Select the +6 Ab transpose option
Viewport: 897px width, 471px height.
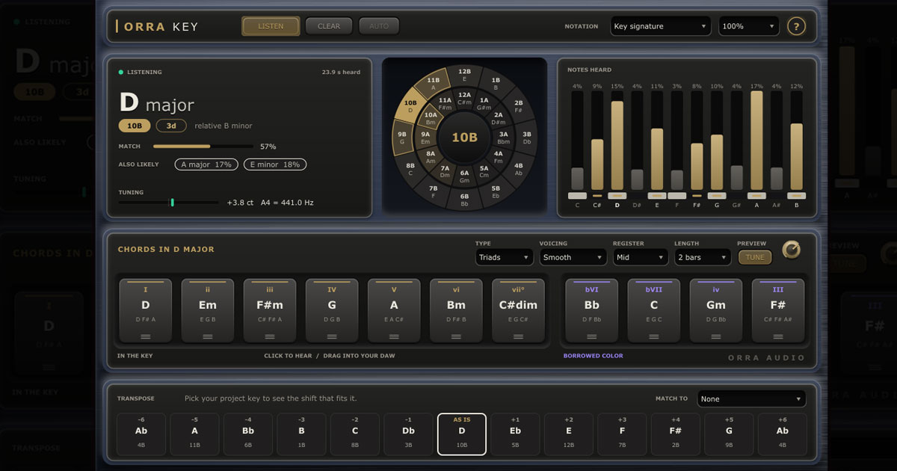(x=783, y=434)
